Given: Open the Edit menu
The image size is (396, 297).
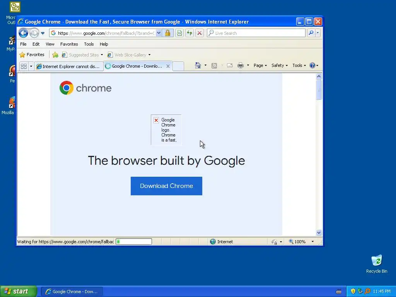Looking at the screenshot, I should [x=36, y=44].
